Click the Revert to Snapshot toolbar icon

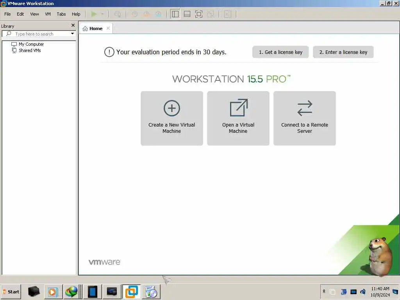(146, 14)
